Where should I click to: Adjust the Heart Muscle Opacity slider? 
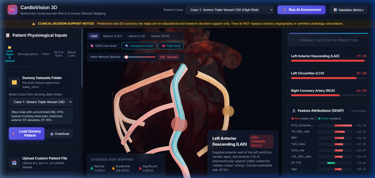coord(140,57)
